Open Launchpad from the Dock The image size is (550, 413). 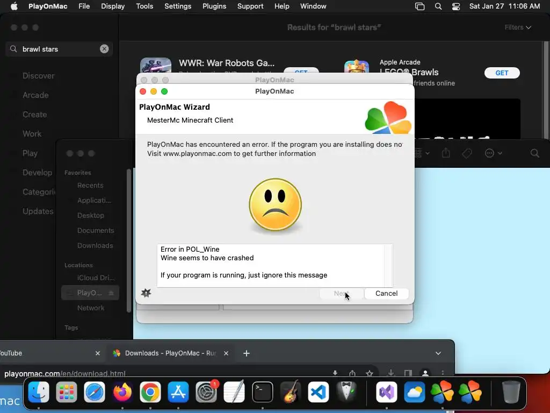point(66,391)
